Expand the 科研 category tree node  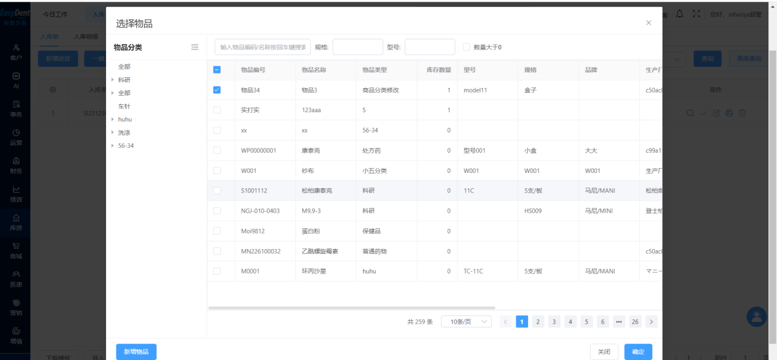click(x=112, y=80)
